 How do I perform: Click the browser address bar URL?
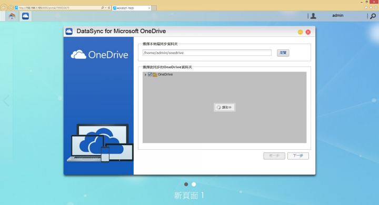(x=44, y=8)
